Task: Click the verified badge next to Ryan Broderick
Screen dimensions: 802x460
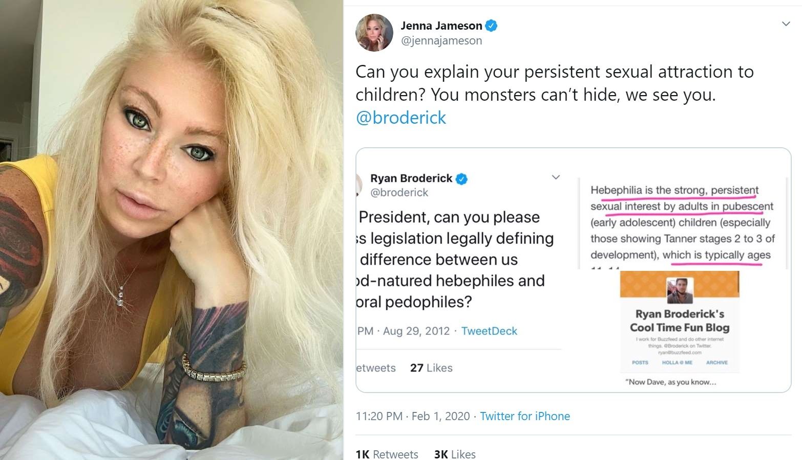Action: point(461,179)
